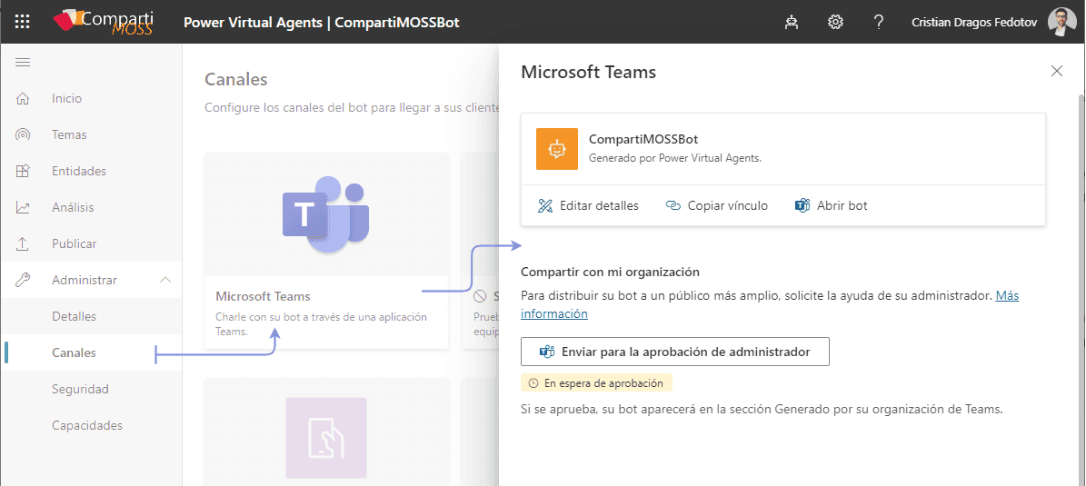Click Compartir con mi organización heading

610,272
